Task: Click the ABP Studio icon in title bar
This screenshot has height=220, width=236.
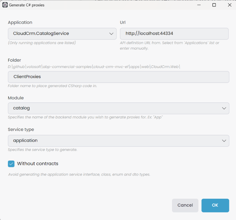Action: [5, 5]
